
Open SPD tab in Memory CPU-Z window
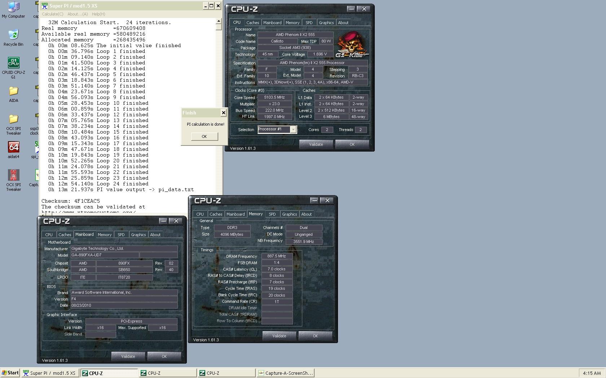pos(272,214)
